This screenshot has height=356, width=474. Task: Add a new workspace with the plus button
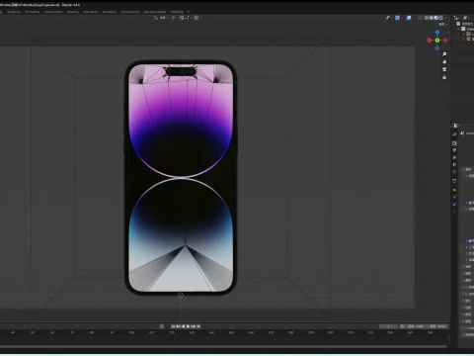(189, 12)
